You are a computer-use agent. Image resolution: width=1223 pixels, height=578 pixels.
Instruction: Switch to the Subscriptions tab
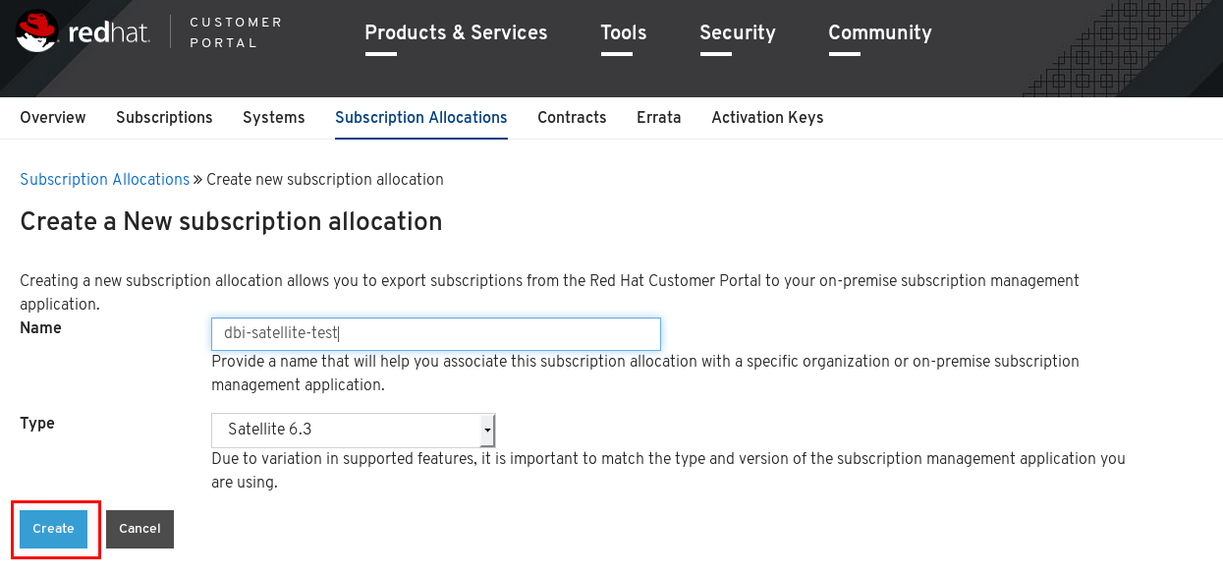(164, 118)
